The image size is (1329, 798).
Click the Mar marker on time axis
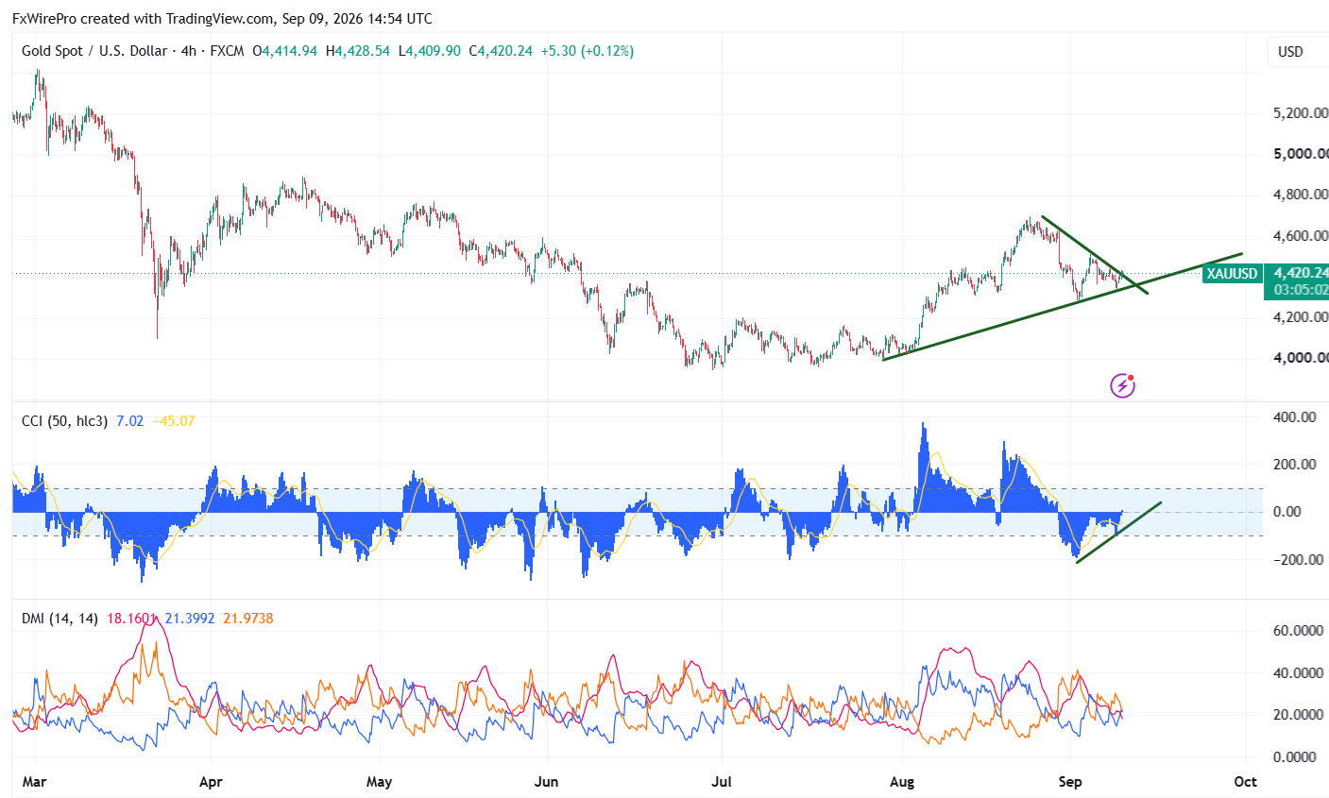(x=34, y=782)
